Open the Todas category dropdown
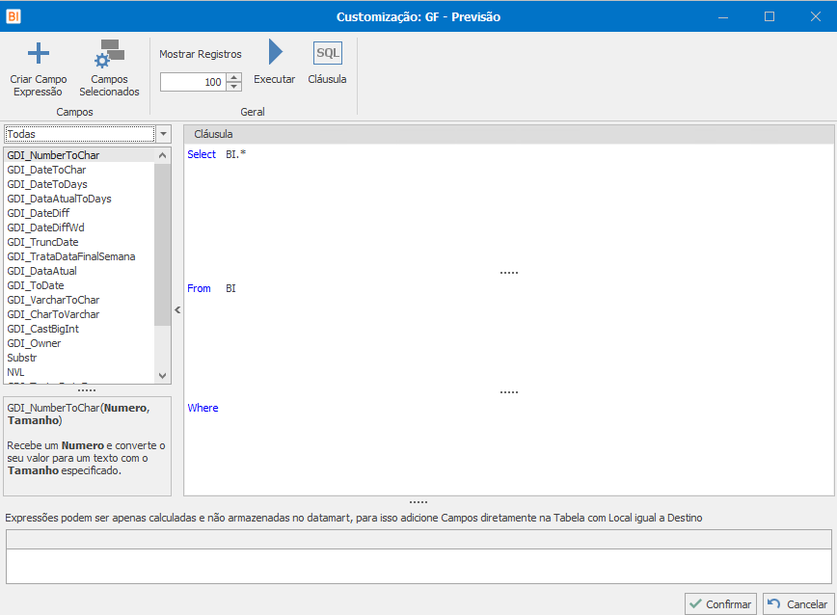 tap(163, 134)
